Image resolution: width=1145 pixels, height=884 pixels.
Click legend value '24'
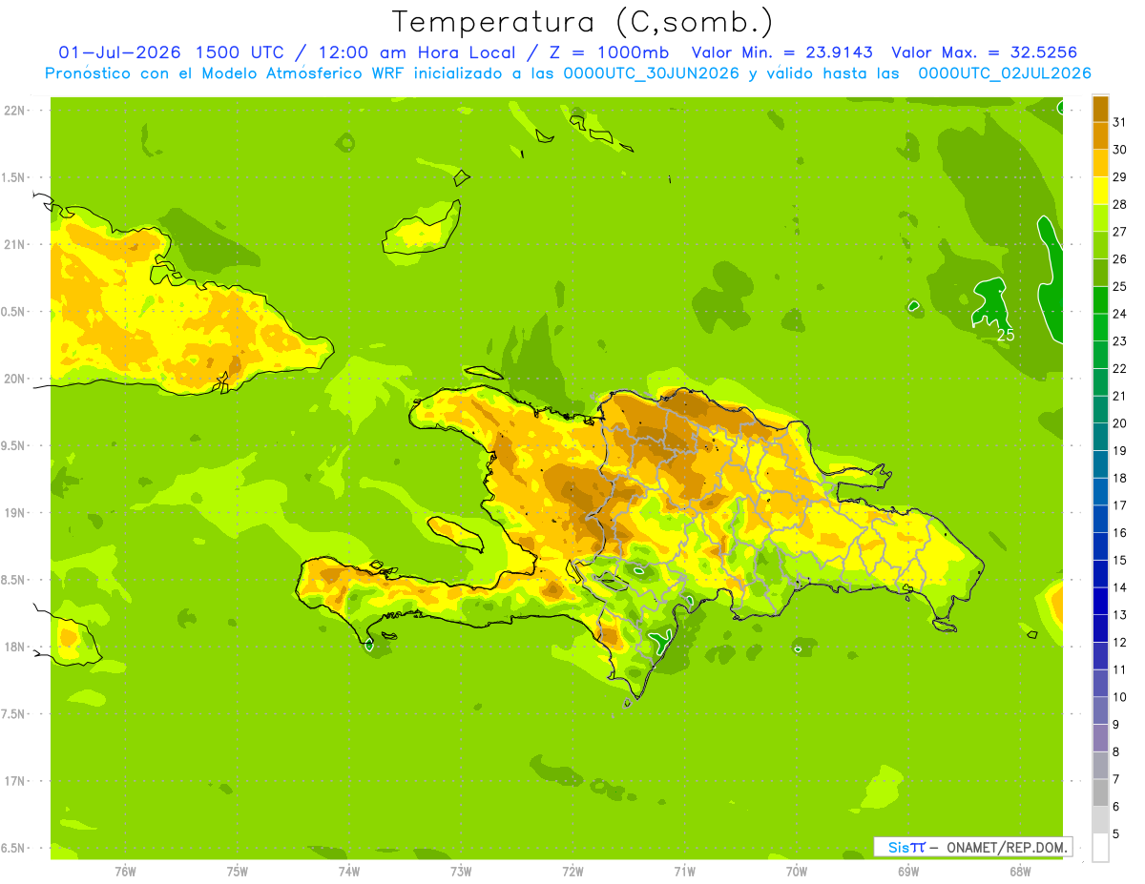click(1119, 314)
